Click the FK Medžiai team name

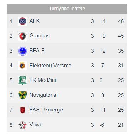click(x=43, y=80)
